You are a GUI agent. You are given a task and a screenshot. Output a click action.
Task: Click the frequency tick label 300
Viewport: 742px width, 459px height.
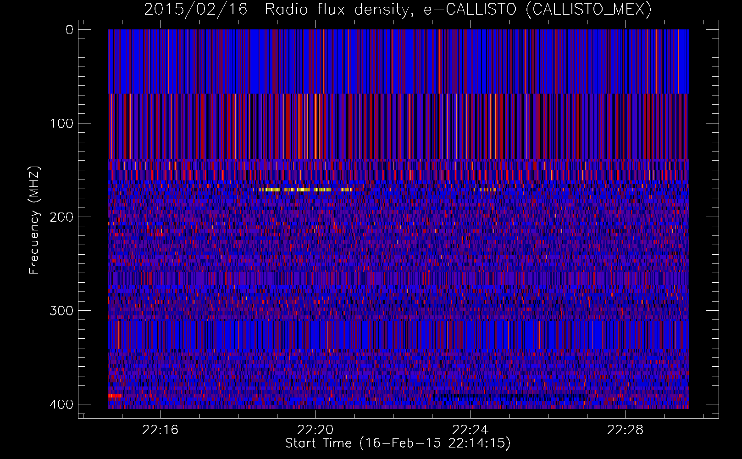point(61,311)
